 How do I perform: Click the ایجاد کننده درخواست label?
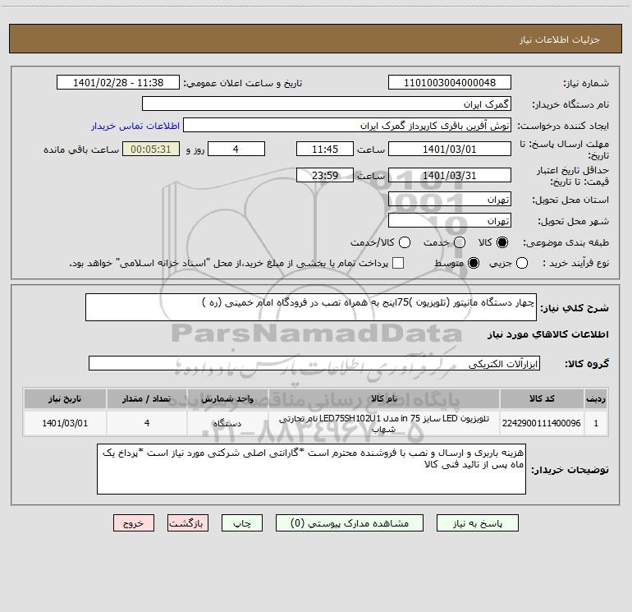[563, 126]
